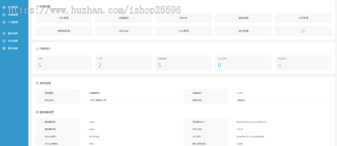Screen dimensions: 337x146
Task: Click the domain value 8214.fanzha.com
Action: click(x=252, y=122)
